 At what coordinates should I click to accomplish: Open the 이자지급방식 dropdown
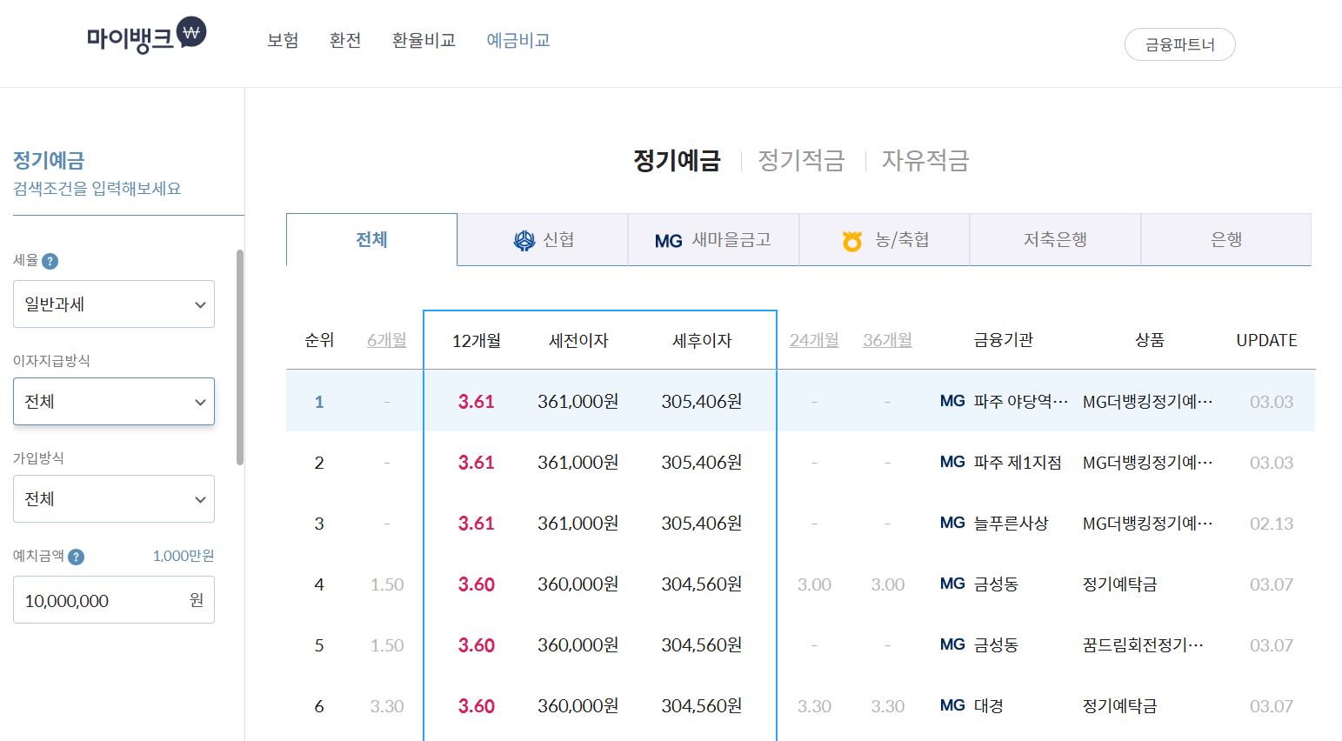tap(114, 402)
